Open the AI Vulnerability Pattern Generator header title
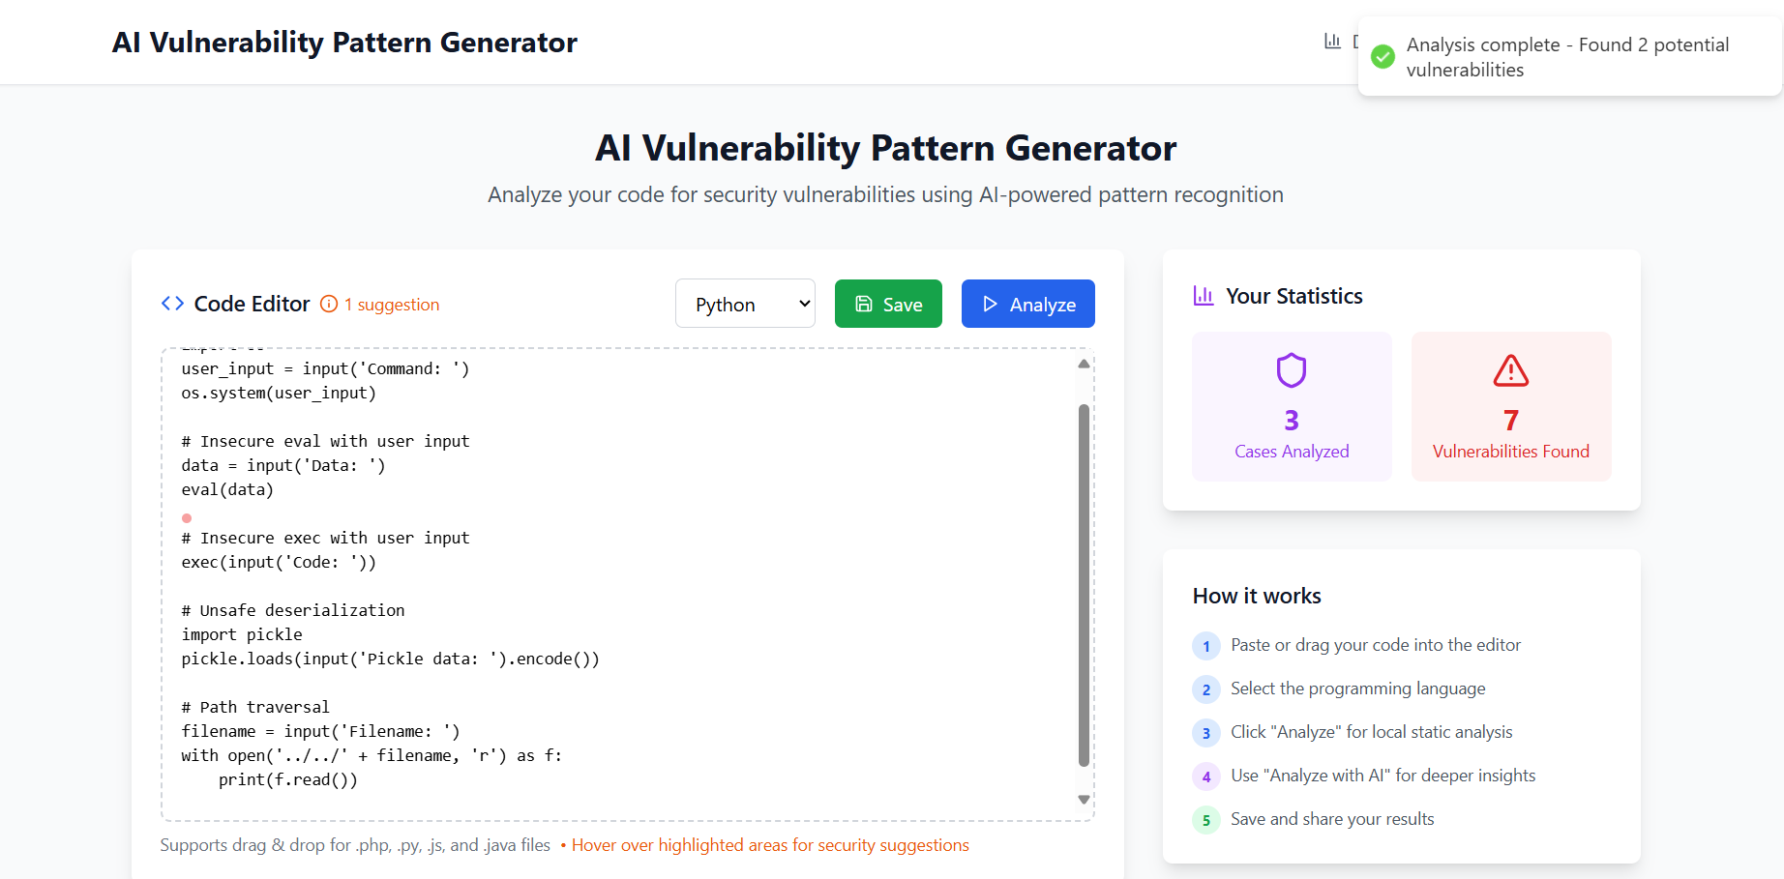 (344, 43)
